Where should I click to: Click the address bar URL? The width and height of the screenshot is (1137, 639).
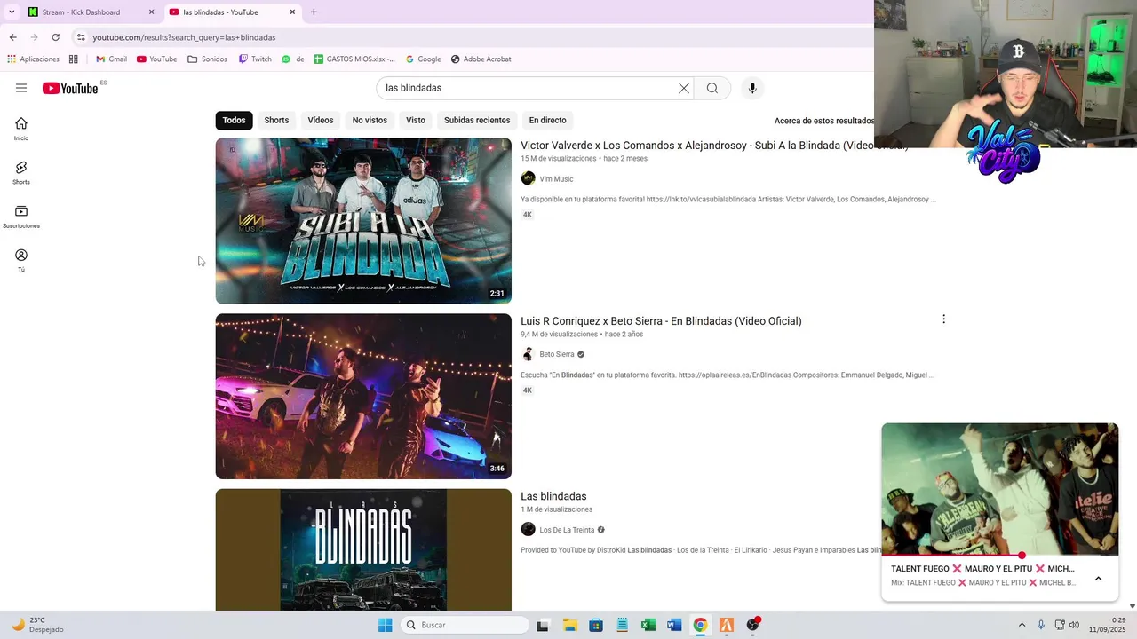tap(184, 37)
